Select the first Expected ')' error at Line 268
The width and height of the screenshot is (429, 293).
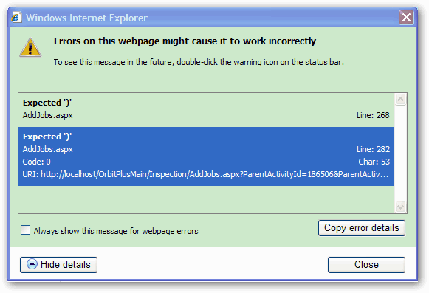[x=206, y=110]
